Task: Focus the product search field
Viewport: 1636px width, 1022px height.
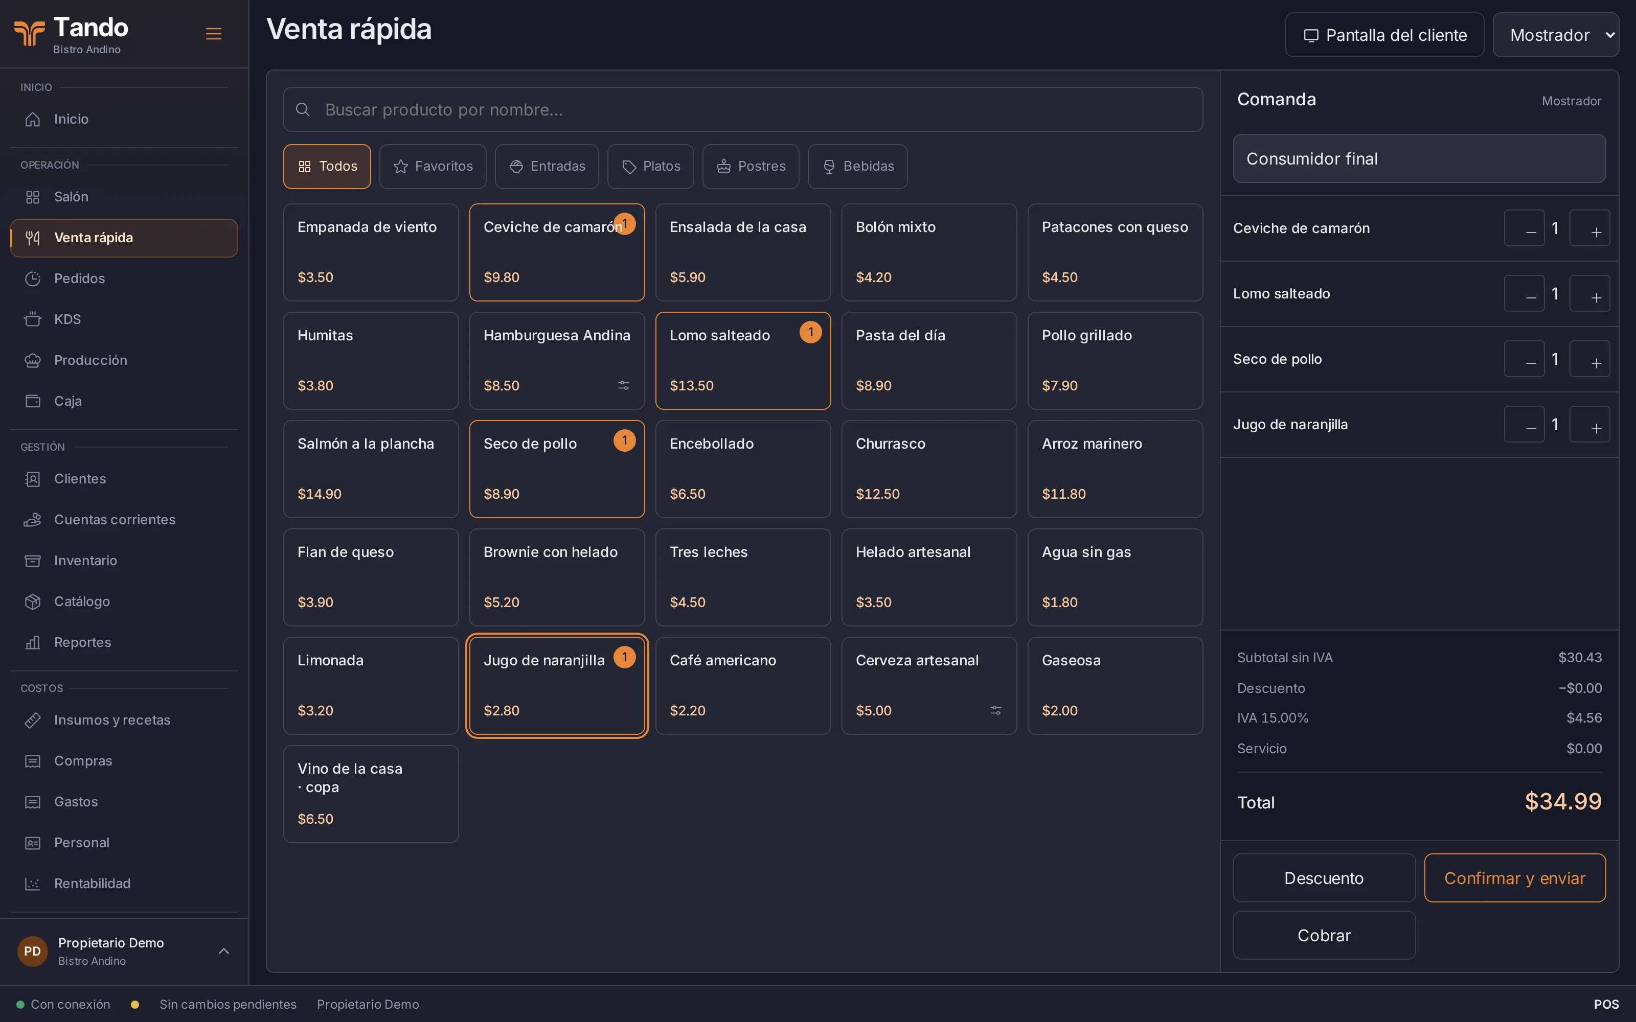Action: [x=743, y=109]
